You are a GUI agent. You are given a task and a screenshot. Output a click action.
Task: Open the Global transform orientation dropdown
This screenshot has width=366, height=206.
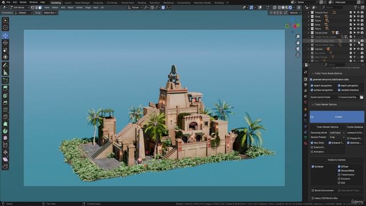tap(135, 7)
